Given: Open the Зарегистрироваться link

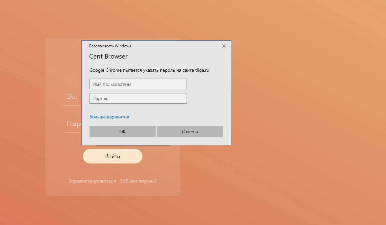Looking at the screenshot, I should [x=92, y=181].
